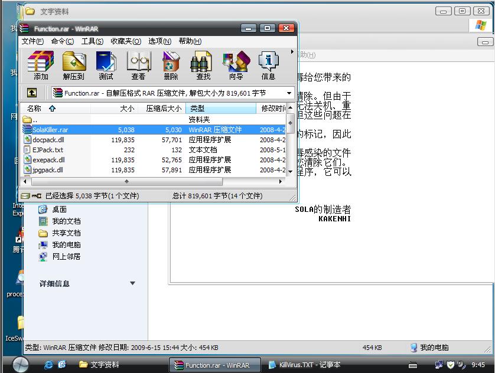Click the Start orb on the taskbar
The width and height of the screenshot is (495, 373).
(x=20, y=365)
